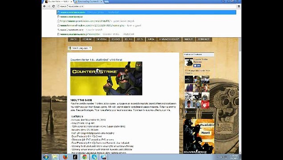
Task: Click the first fan photo in Facebook widget
Action: (x=189, y=80)
